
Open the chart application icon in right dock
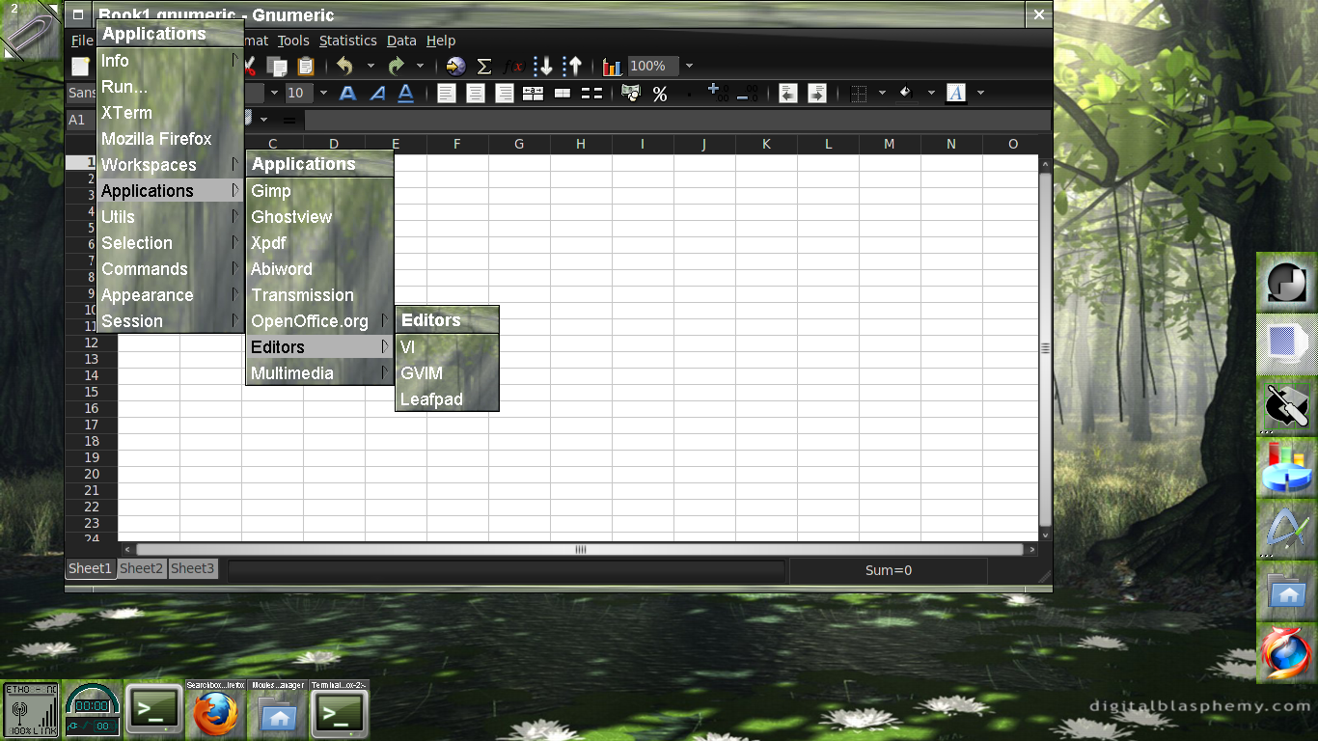pos(1287,468)
